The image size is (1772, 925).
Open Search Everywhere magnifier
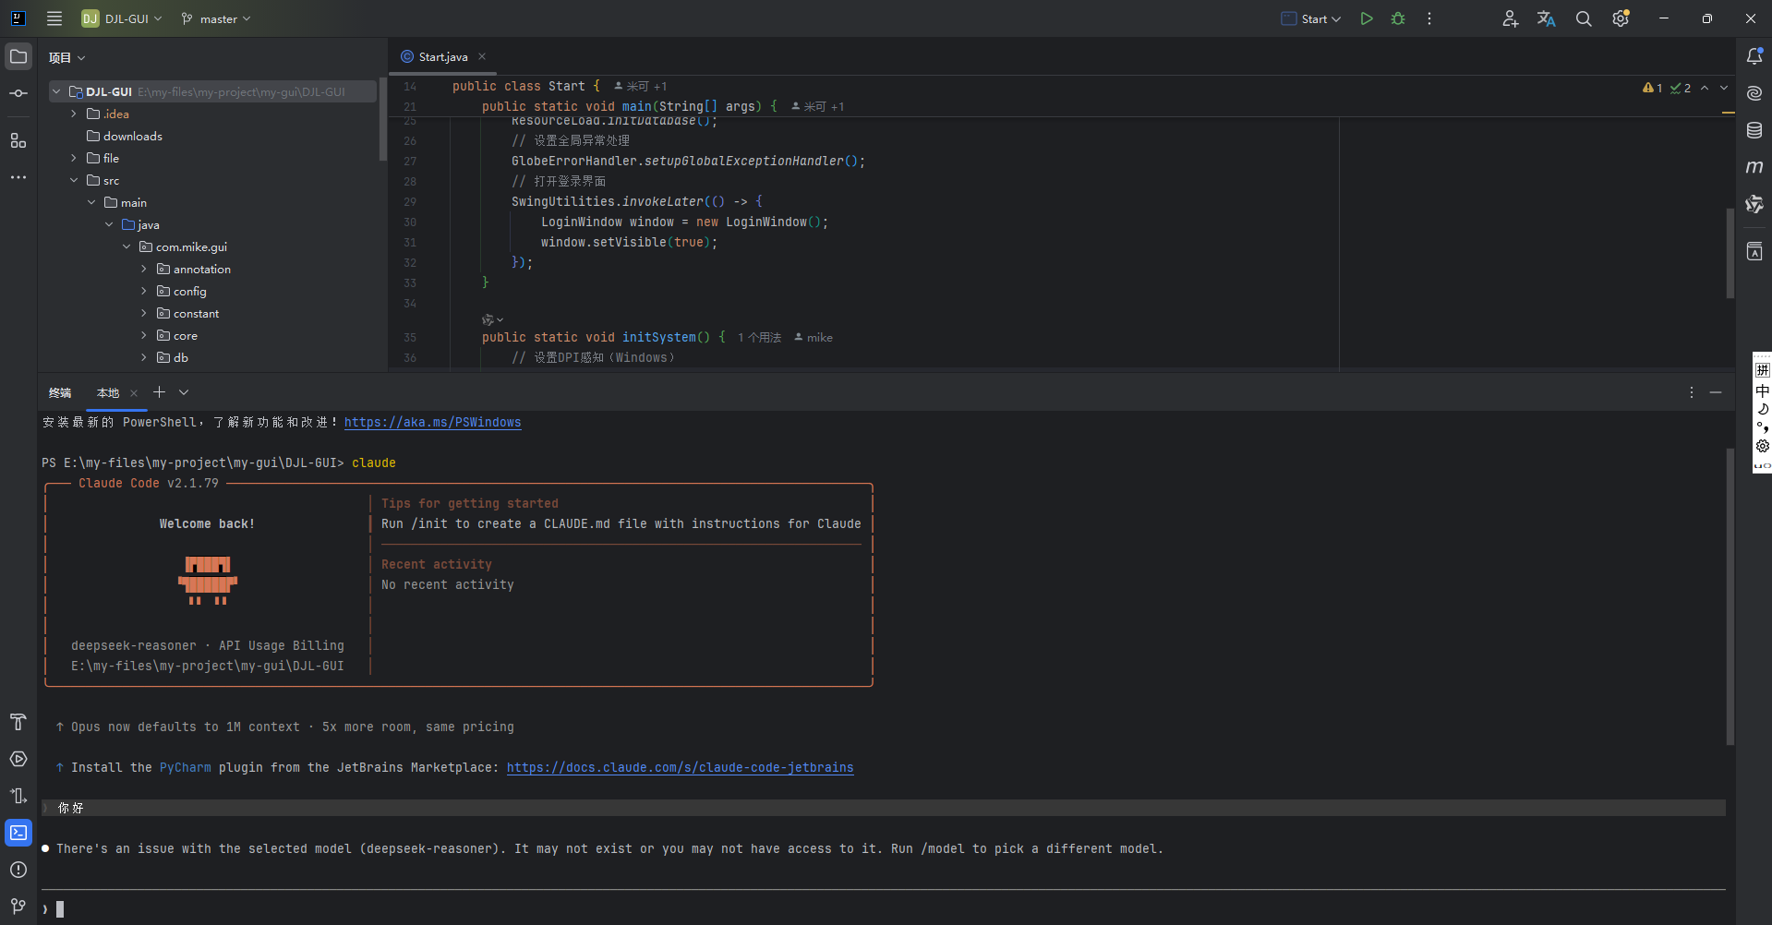pyautogui.click(x=1584, y=18)
